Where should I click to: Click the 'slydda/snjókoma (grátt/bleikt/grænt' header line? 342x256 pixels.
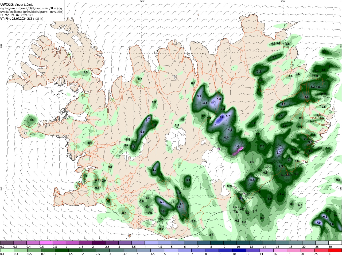pos(32,12)
